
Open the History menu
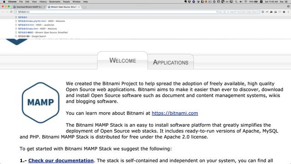point(43,1)
